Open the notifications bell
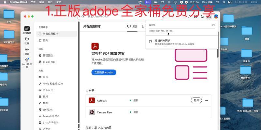Image resolution: width=261 pixels, height=130 pixels. [x=202, y=17]
